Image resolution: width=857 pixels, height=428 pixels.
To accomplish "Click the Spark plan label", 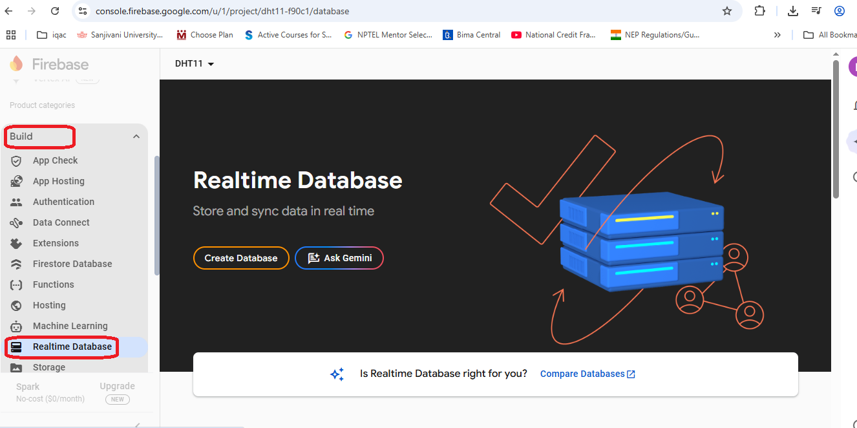I will tap(28, 387).
